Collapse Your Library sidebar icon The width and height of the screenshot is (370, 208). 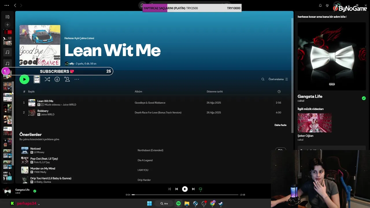[x=8, y=17]
